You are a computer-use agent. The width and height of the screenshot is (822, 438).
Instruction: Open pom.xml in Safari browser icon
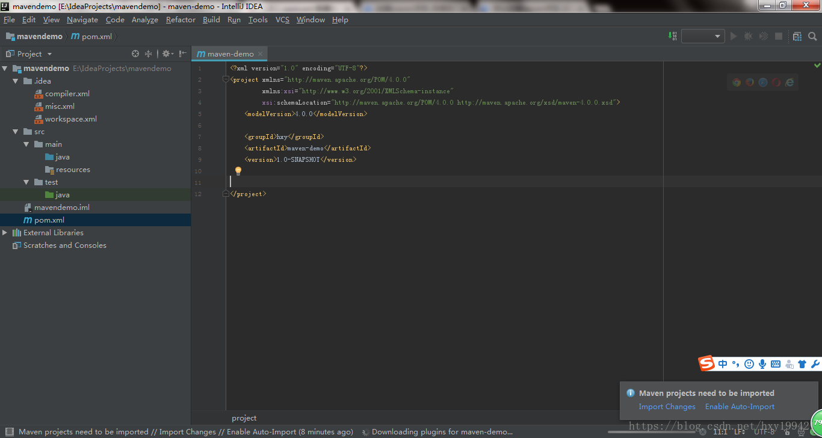pos(763,82)
